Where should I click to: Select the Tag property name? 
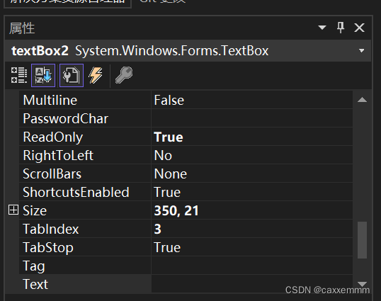34,266
